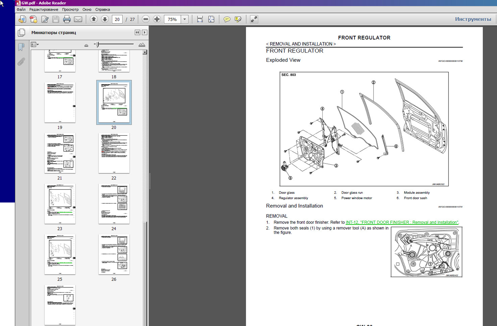Toggle fit page width scrolling mode
Viewport: 497px width, 326px height.
click(200, 19)
